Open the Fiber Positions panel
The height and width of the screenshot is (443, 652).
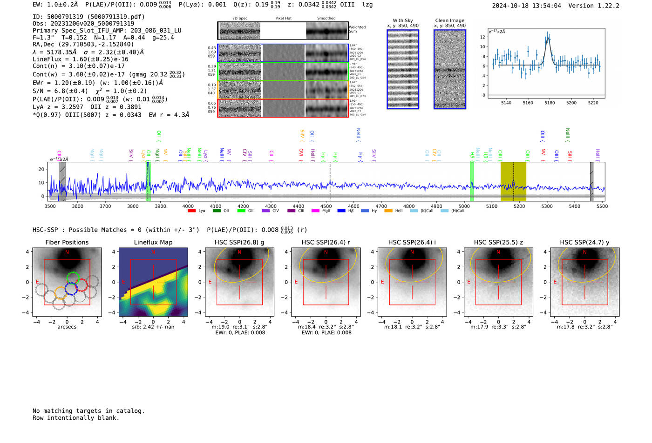click(x=67, y=282)
